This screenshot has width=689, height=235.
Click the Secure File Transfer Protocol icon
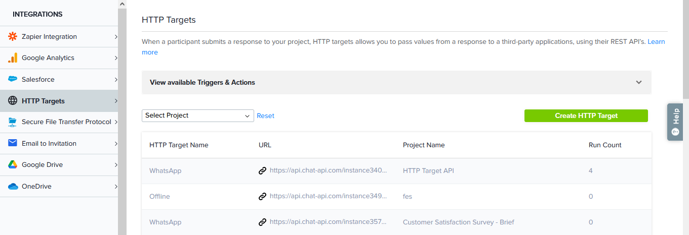[x=13, y=122]
